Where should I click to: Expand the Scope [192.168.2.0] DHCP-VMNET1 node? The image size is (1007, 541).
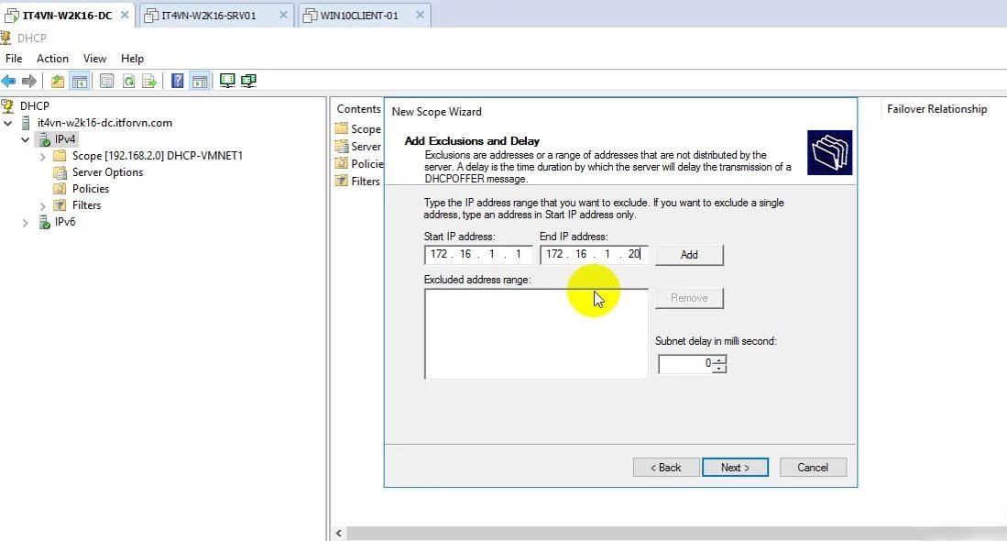[x=43, y=156]
